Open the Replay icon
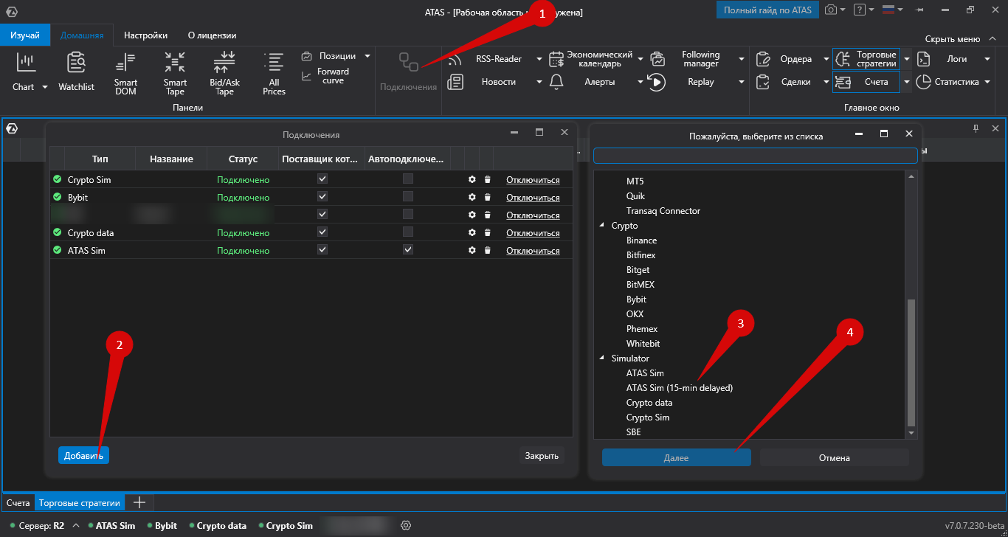Screen dimensions: 1008x537 (x=657, y=82)
